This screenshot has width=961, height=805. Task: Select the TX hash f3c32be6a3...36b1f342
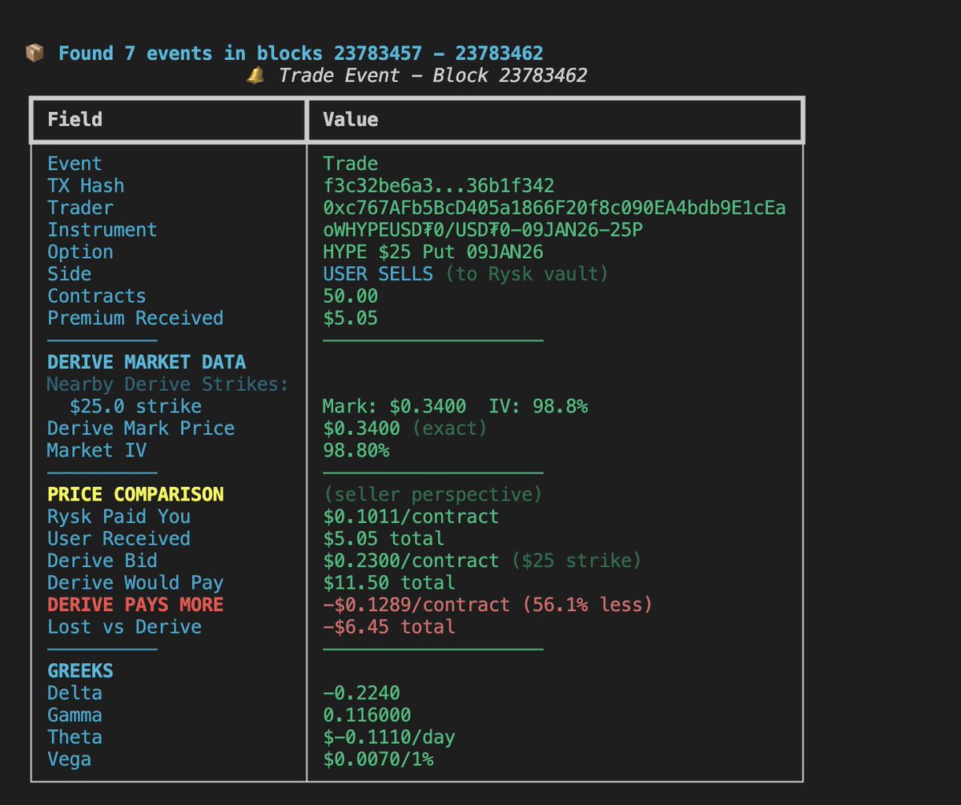(x=438, y=186)
